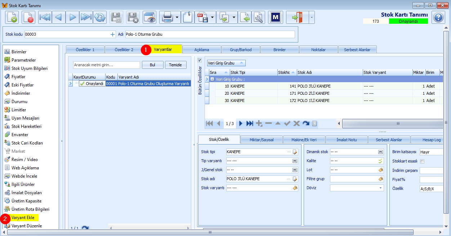Viewport: 451px width, 236px height.
Task: Open the Döviz combo box
Action: [357, 188]
